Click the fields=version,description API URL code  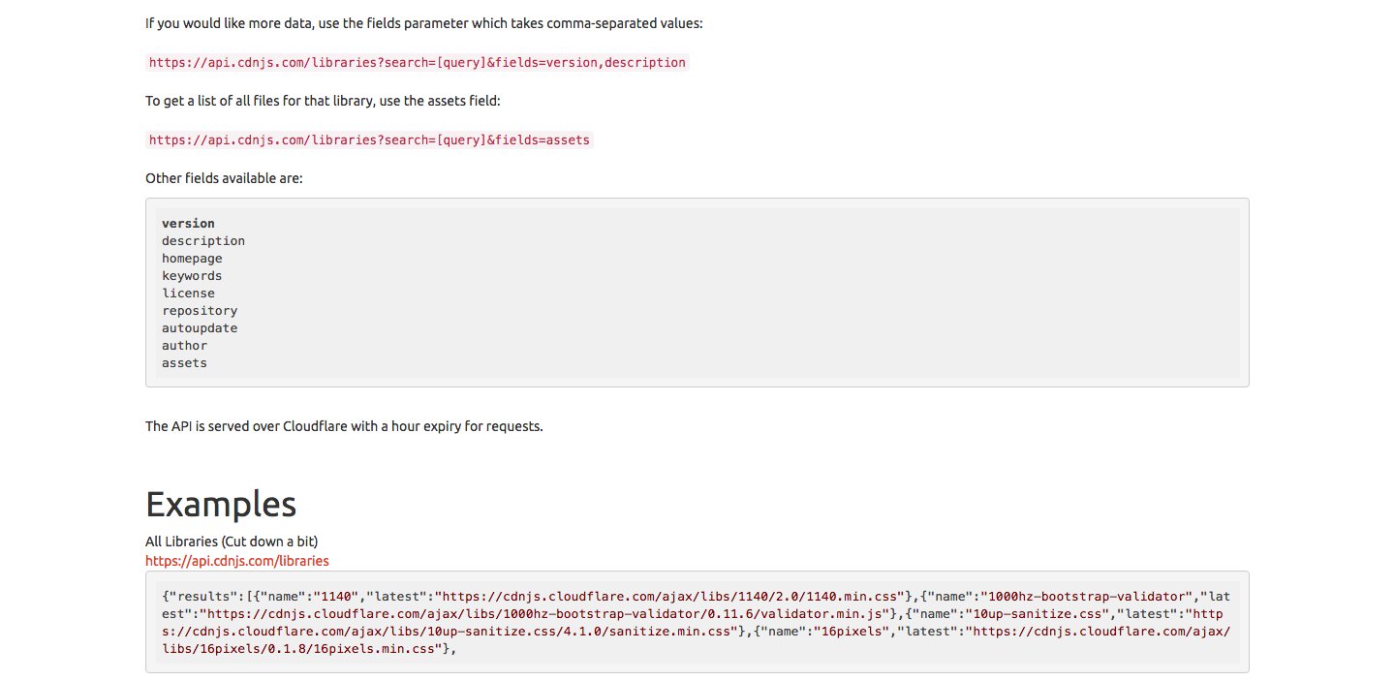coord(418,63)
